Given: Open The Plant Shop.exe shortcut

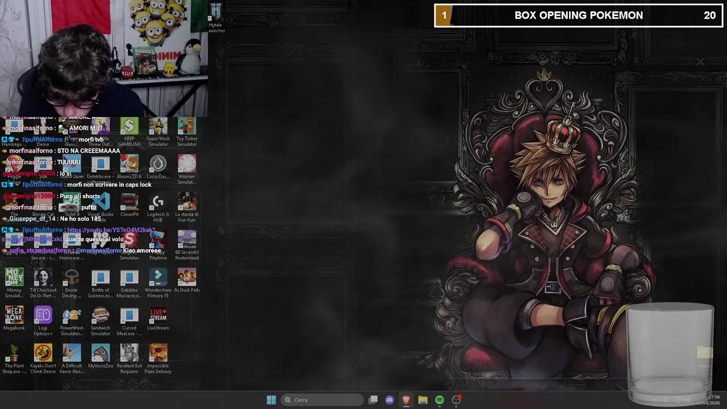Looking at the screenshot, I should 14,360.
